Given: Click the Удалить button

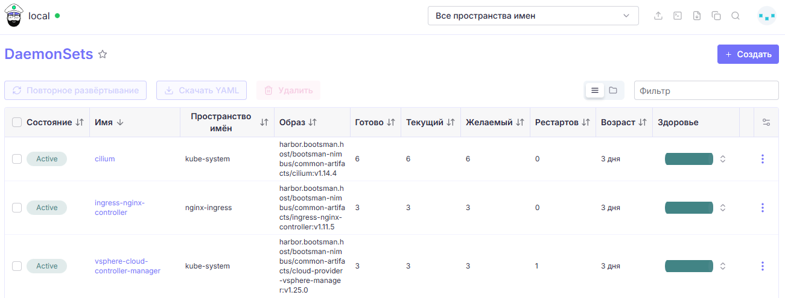Looking at the screenshot, I should click(288, 90).
